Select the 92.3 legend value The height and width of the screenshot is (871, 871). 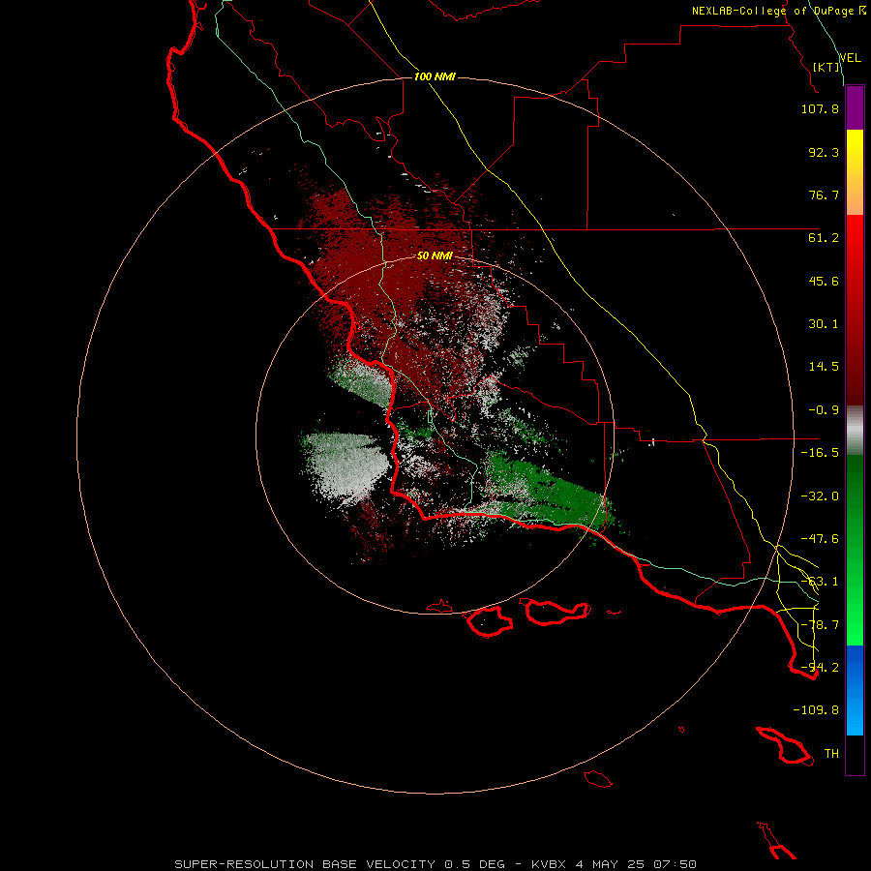click(824, 152)
